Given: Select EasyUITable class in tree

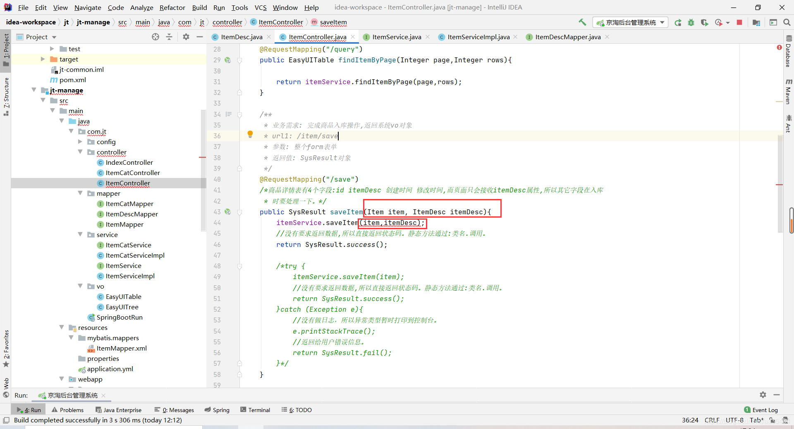Looking at the screenshot, I should (123, 296).
